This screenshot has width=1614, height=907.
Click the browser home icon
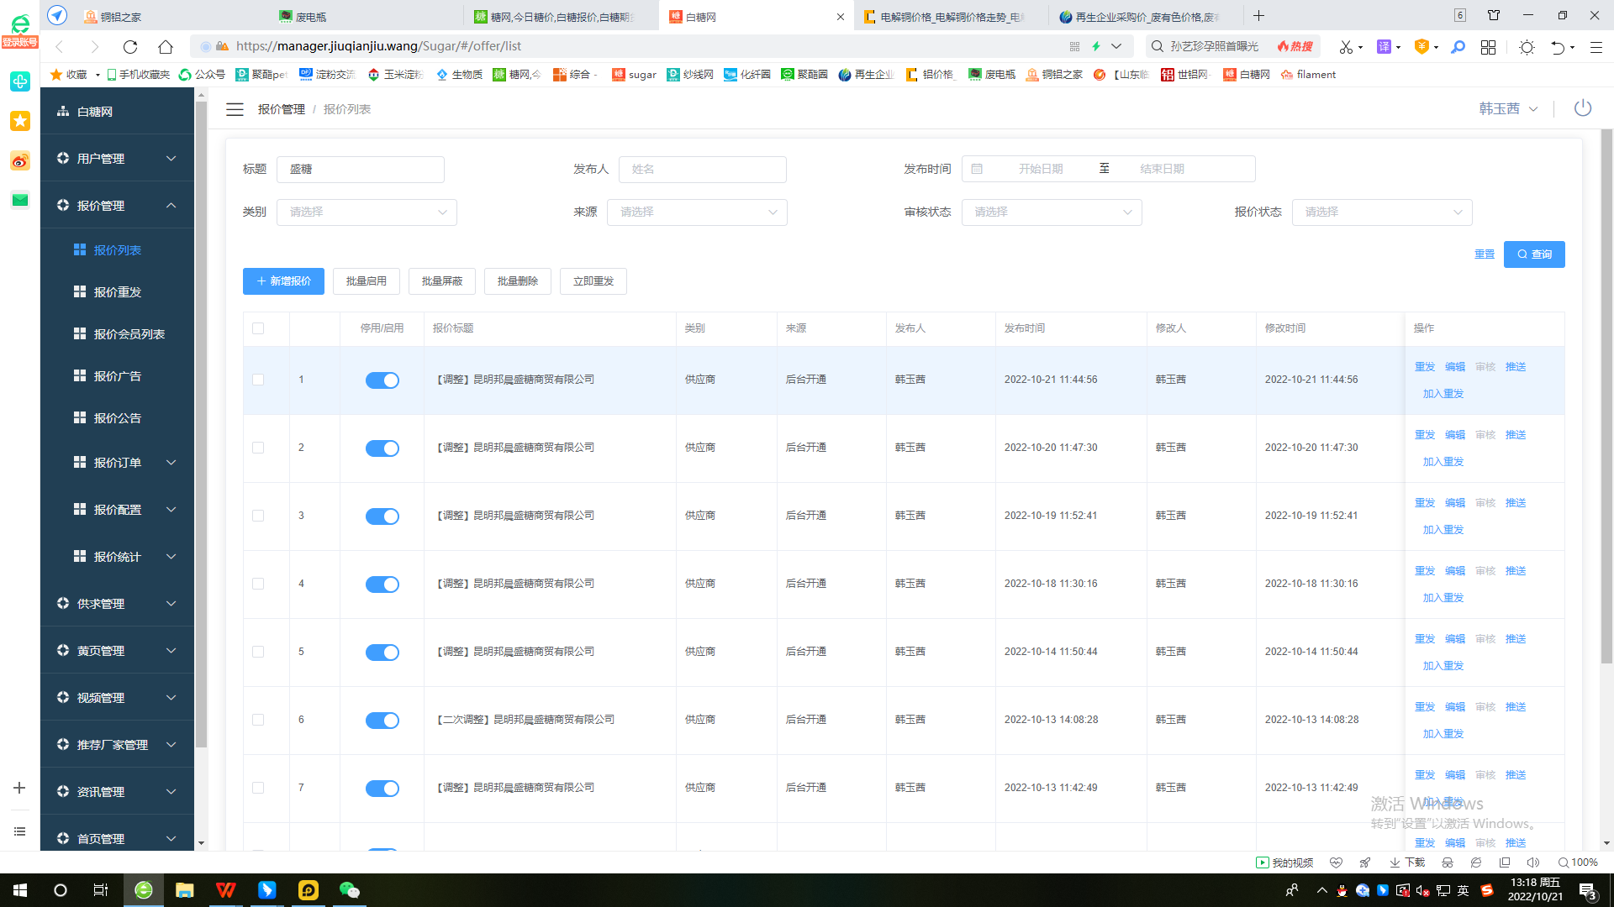coord(166,47)
